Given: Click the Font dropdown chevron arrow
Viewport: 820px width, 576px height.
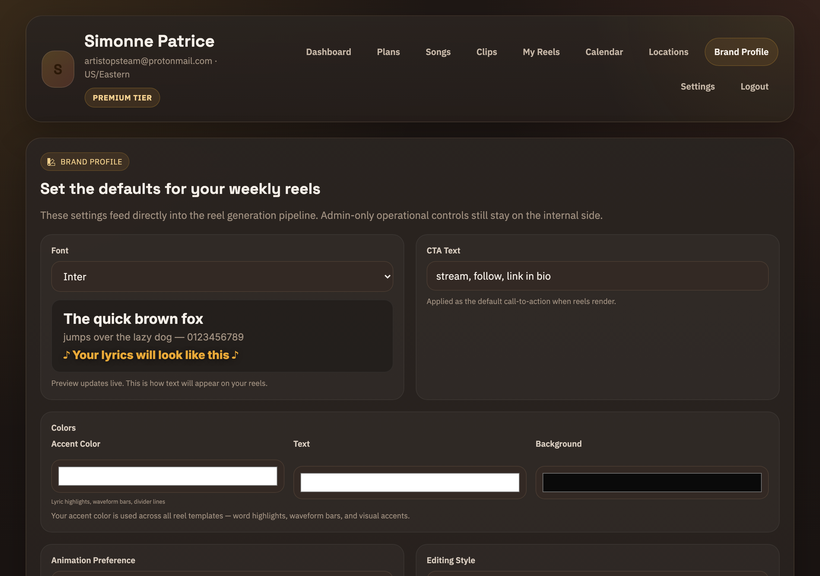Looking at the screenshot, I should coord(387,276).
